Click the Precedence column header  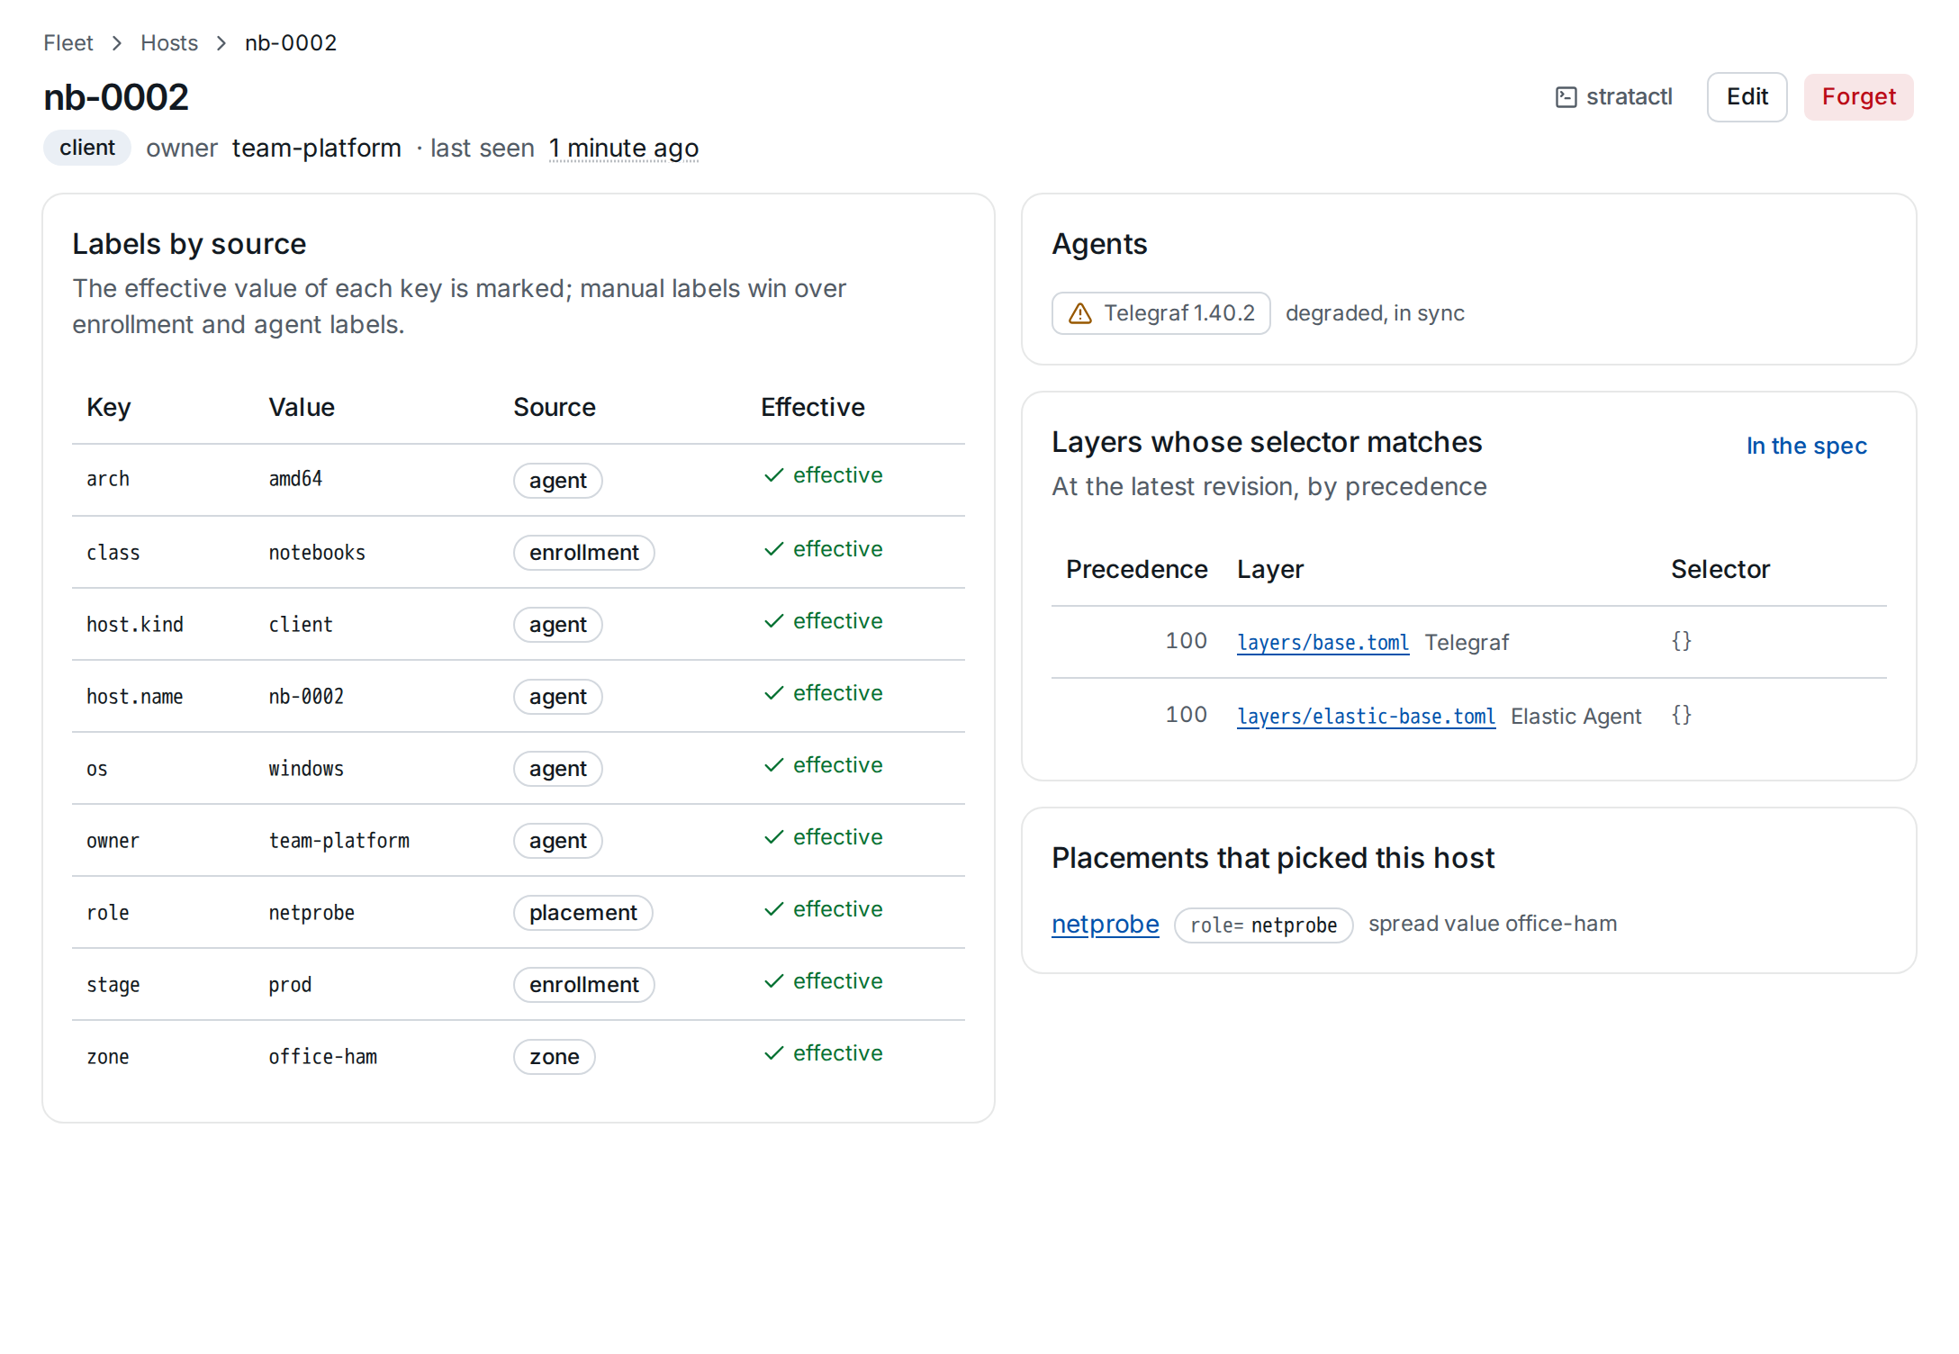[x=1136, y=569]
